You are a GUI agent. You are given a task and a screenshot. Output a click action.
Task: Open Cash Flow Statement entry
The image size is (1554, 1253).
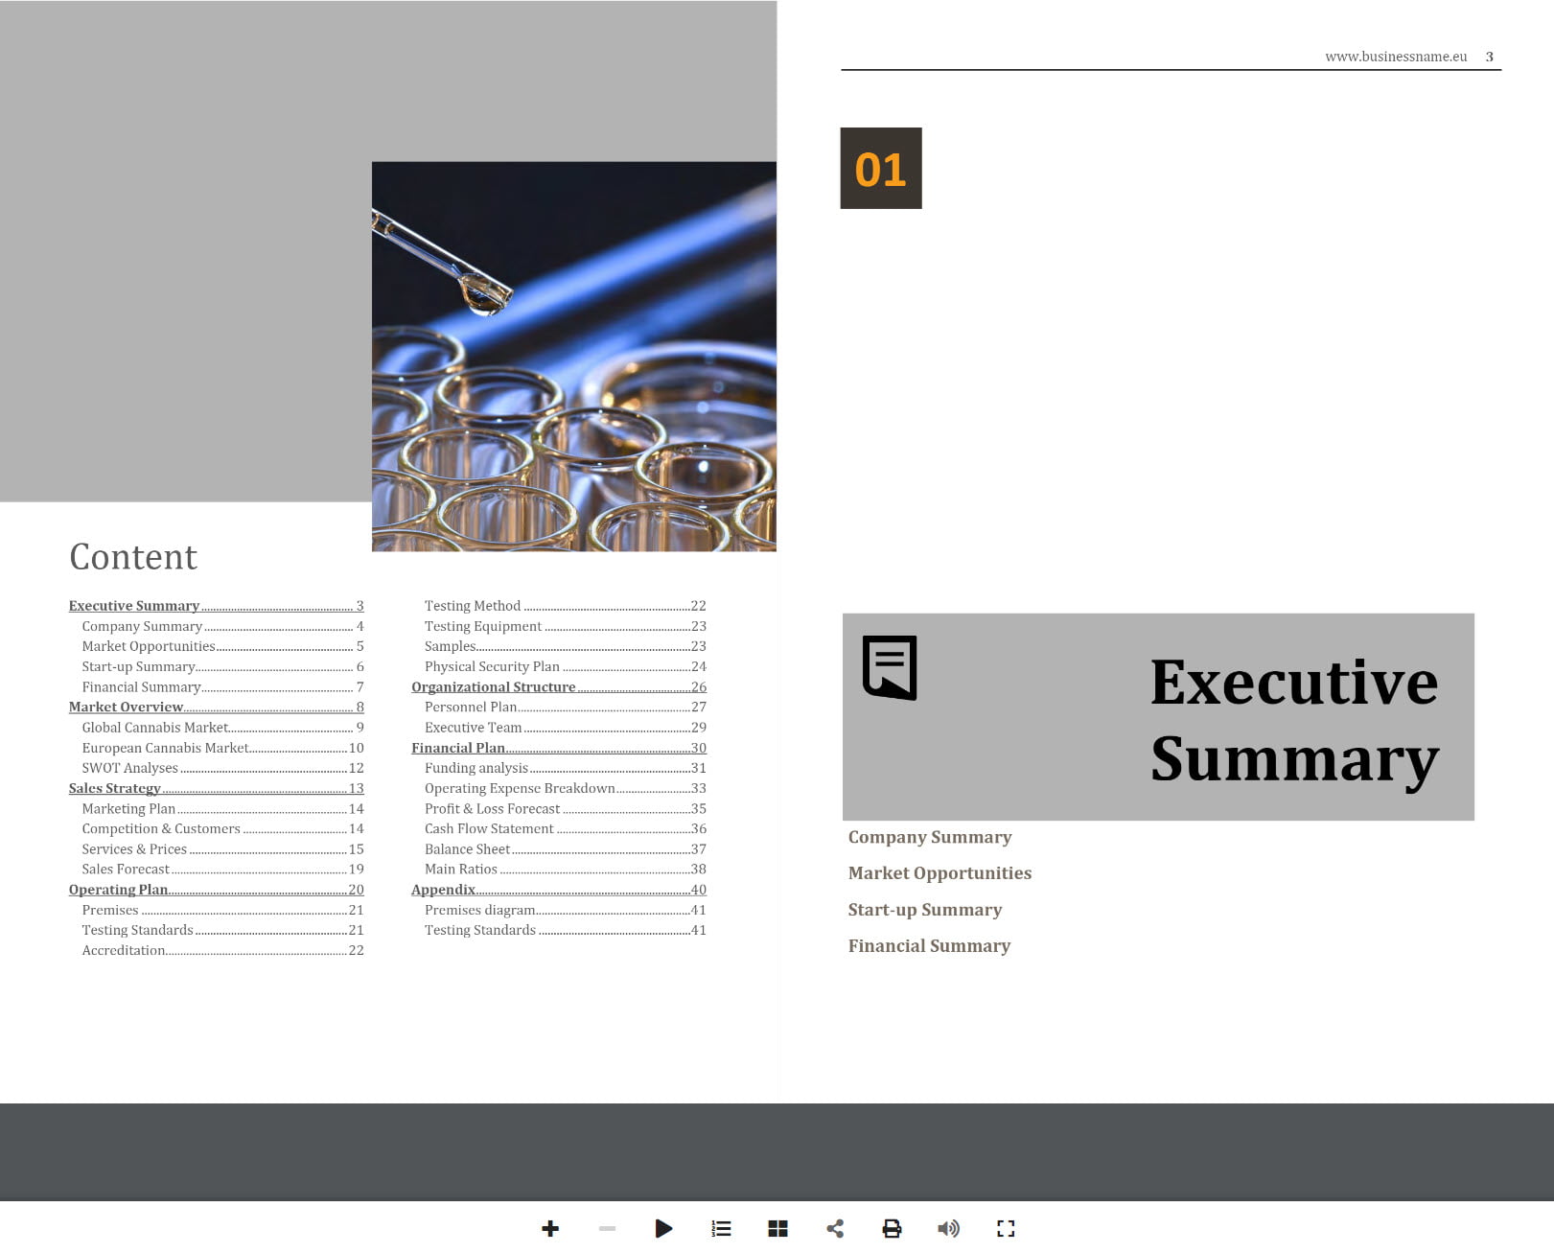[x=489, y=828]
